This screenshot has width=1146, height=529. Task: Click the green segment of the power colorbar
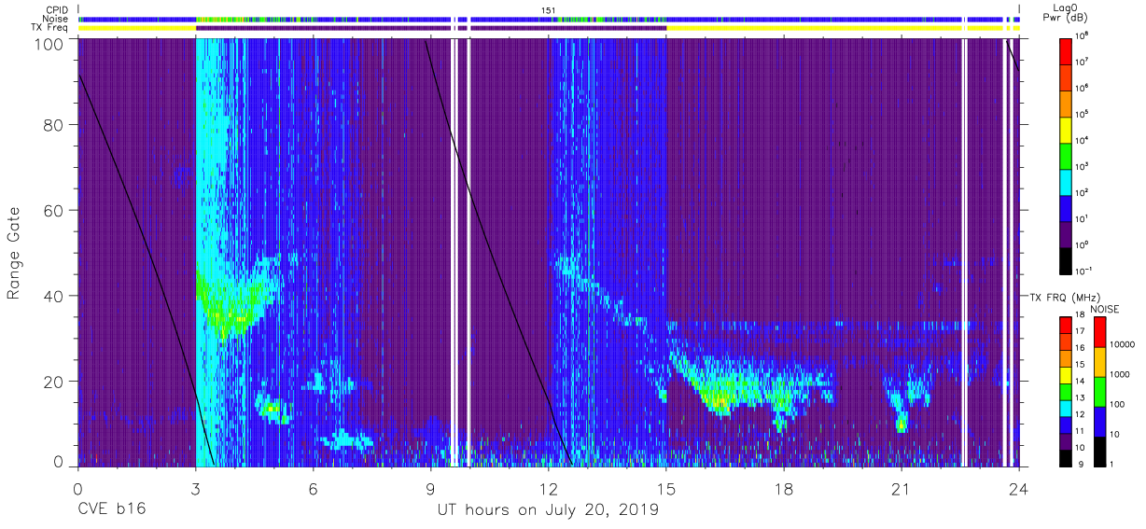(1068, 155)
